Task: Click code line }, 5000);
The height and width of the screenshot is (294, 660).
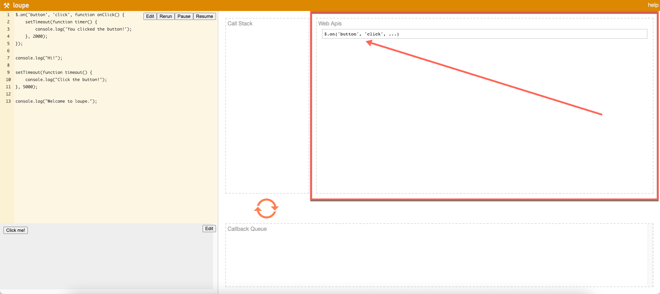Action: click(26, 87)
